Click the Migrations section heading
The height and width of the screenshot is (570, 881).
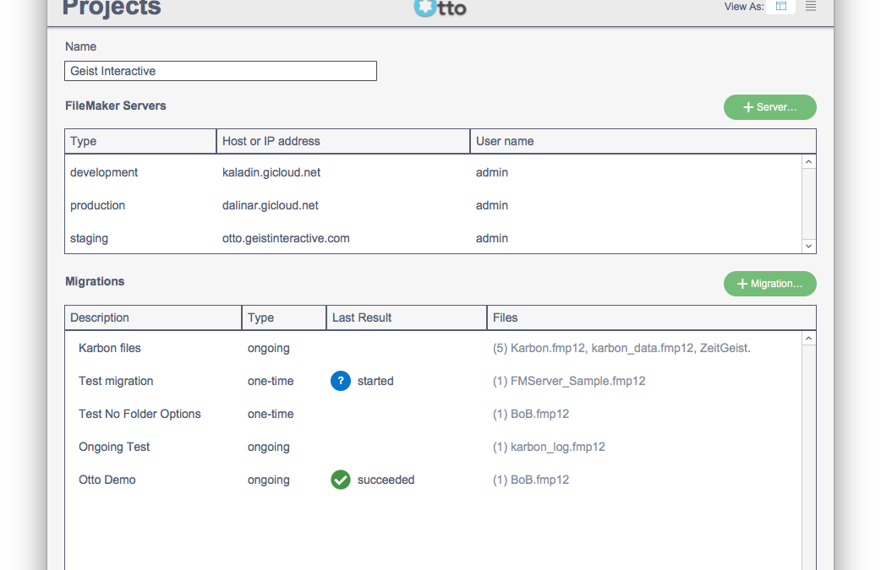point(95,281)
